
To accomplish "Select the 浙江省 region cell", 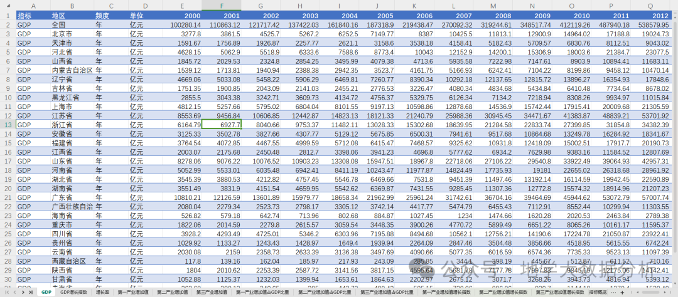I will click(72, 125).
